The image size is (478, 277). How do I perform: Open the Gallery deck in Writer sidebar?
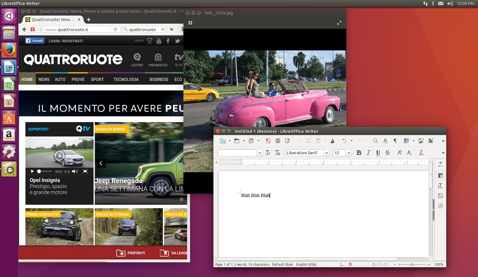(440, 196)
